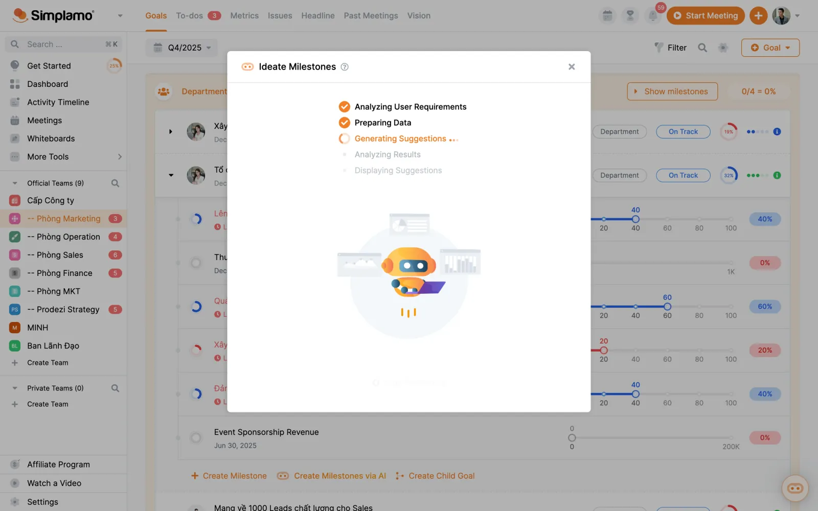818x511 pixels.
Task: Switch to the Metrics tab
Action: [244, 16]
